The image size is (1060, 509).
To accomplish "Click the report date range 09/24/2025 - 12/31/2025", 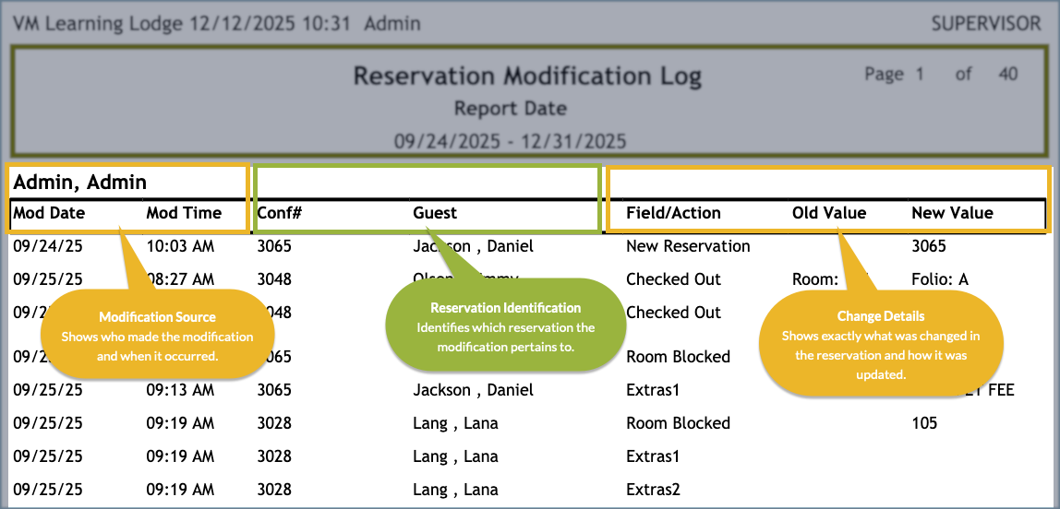I will pyautogui.click(x=510, y=141).
